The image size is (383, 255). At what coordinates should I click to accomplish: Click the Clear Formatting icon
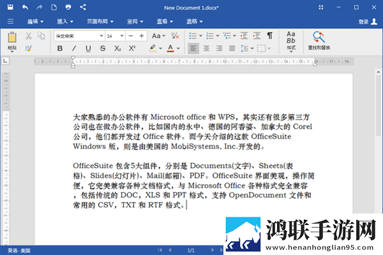pos(175,36)
